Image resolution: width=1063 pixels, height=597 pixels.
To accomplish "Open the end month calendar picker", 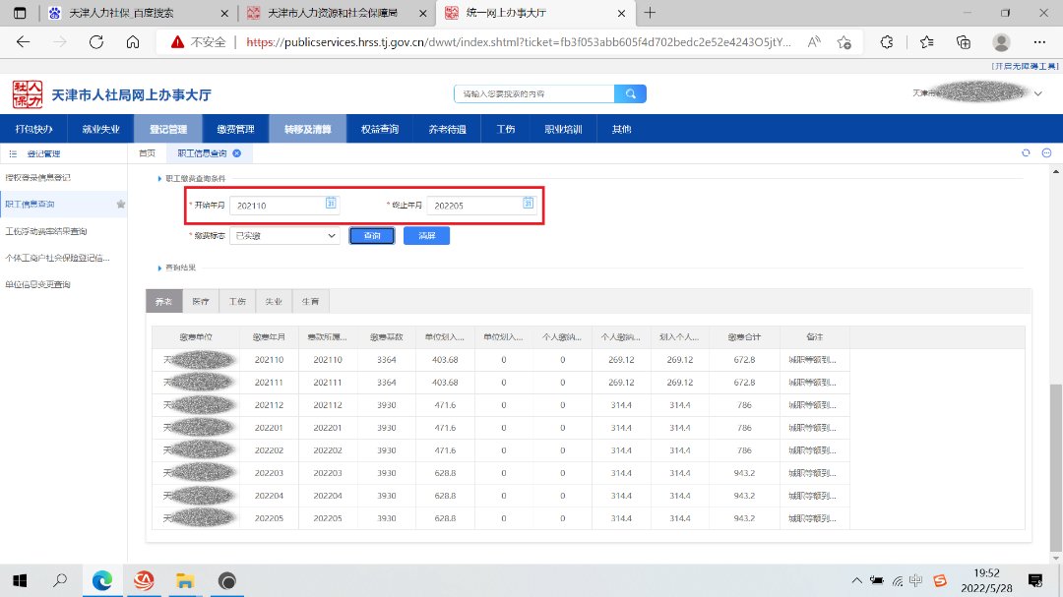I will [528, 204].
